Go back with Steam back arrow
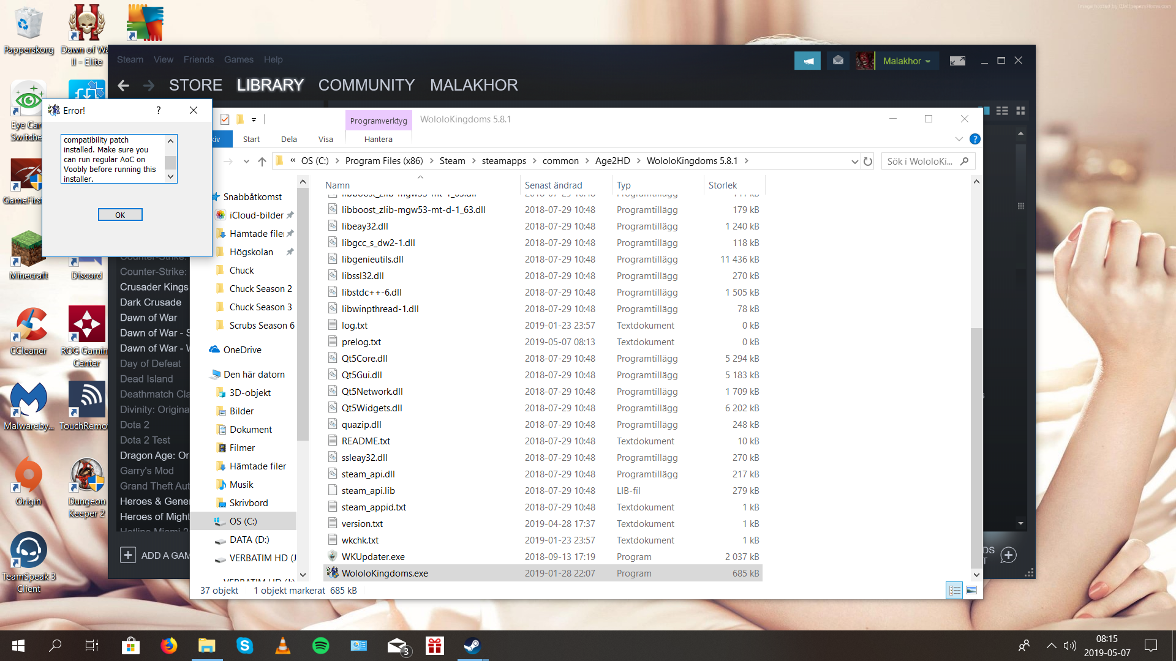Image resolution: width=1176 pixels, height=661 pixels. click(124, 85)
